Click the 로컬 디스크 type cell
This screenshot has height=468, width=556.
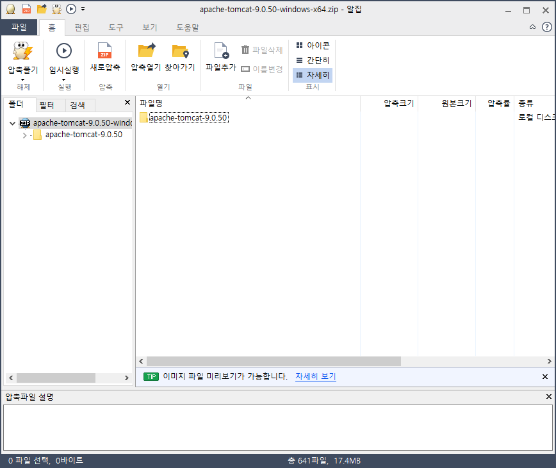pos(536,117)
